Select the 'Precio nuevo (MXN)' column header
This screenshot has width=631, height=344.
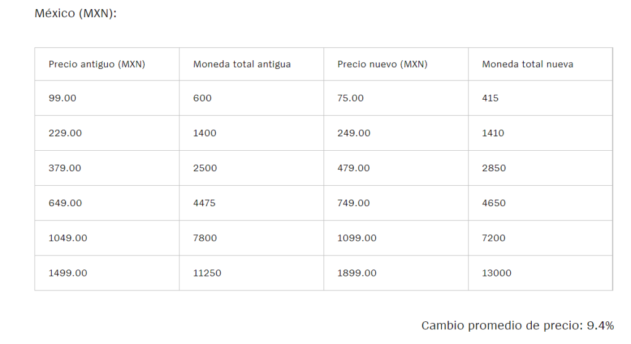[382, 64]
